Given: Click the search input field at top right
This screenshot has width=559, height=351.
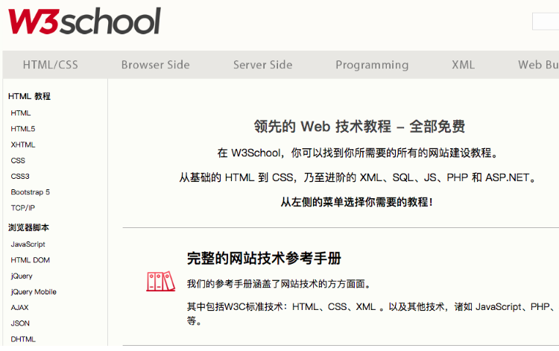Looking at the screenshot, I should (546, 22).
